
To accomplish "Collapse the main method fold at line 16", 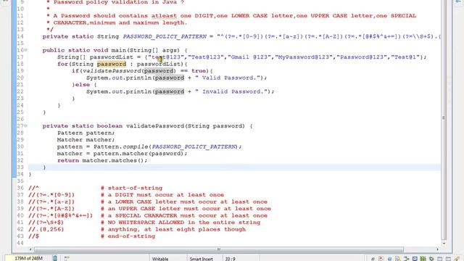I will coord(26,50).
